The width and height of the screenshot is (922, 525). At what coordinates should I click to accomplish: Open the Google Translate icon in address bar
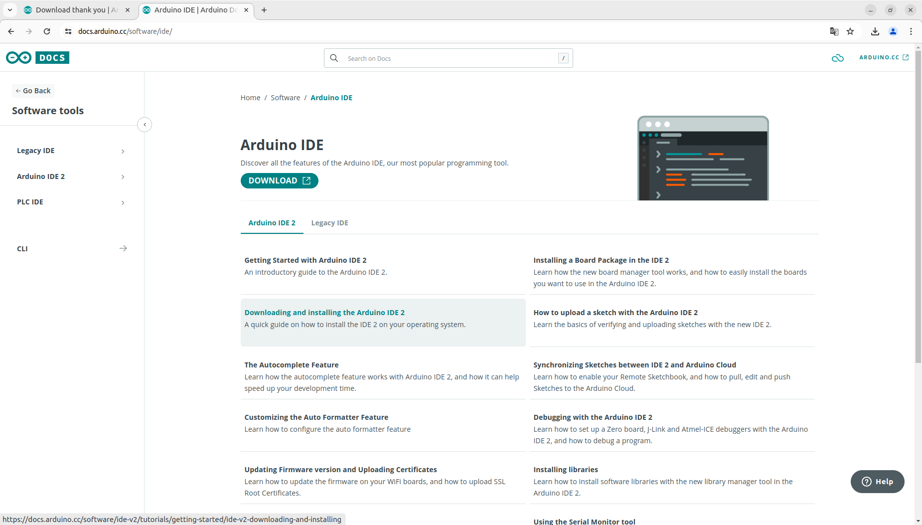click(833, 31)
